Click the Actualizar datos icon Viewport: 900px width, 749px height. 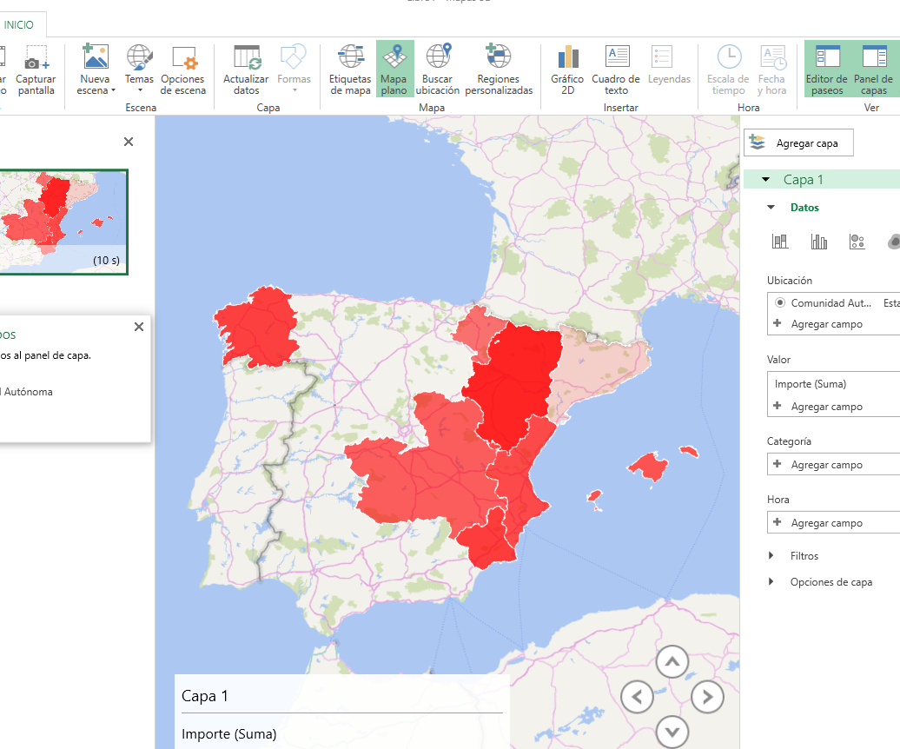click(x=245, y=68)
